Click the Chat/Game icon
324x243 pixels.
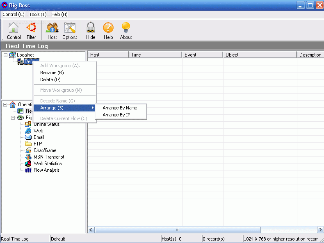click(28, 150)
